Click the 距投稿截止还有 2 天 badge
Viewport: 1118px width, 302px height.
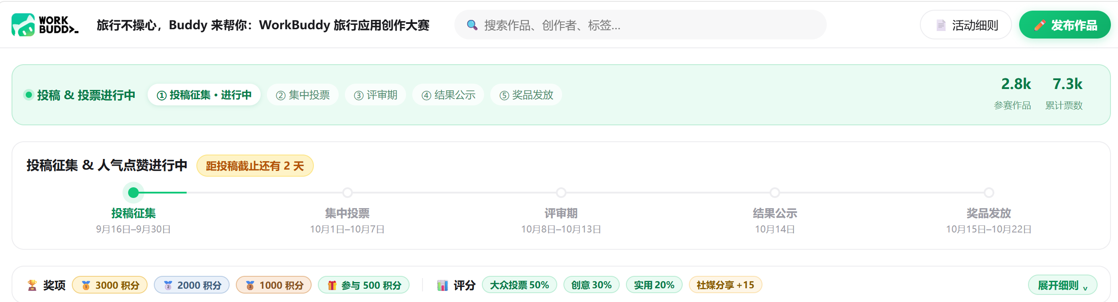click(255, 166)
